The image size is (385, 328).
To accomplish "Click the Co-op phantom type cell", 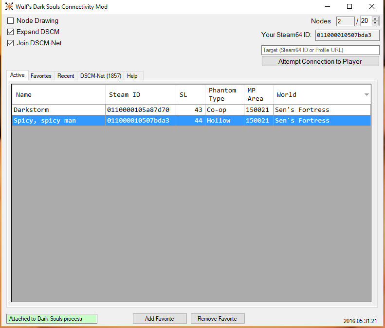I will (225, 110).
